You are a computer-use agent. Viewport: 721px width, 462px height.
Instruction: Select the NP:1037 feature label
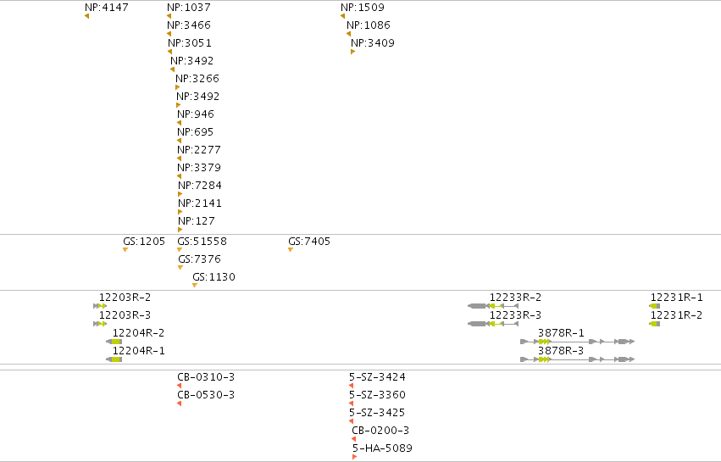point(189,8)
